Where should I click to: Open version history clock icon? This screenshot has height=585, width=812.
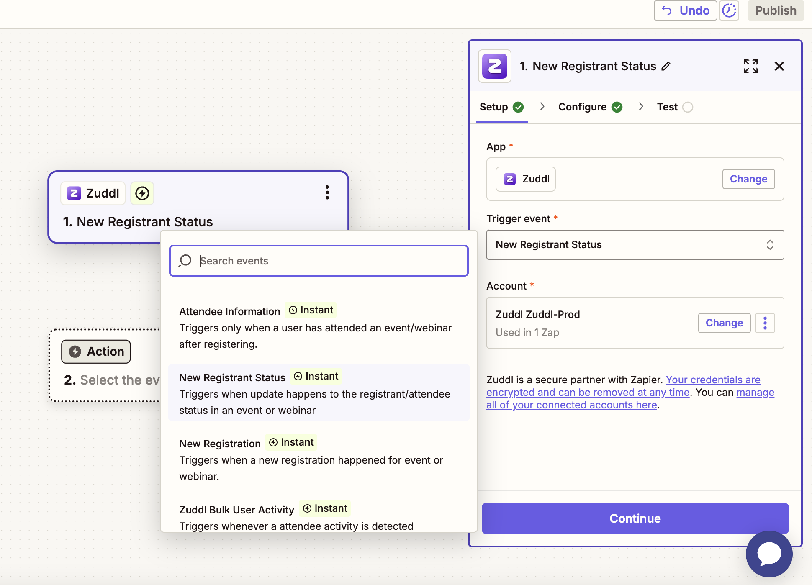coord(729,10)
